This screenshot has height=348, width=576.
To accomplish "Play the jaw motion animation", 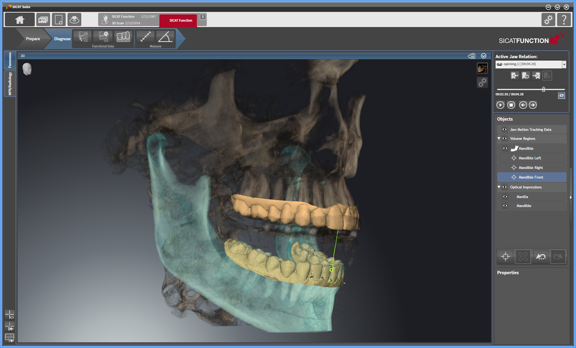I will pos(500,105).
